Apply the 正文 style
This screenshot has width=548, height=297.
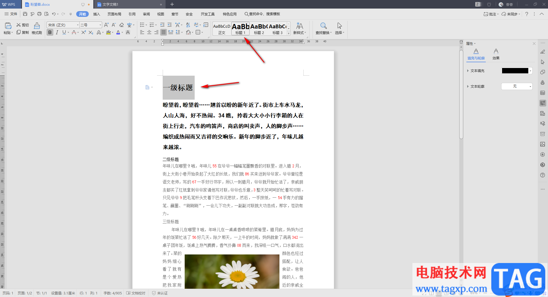pyautogui.click(x=222, y=29)
